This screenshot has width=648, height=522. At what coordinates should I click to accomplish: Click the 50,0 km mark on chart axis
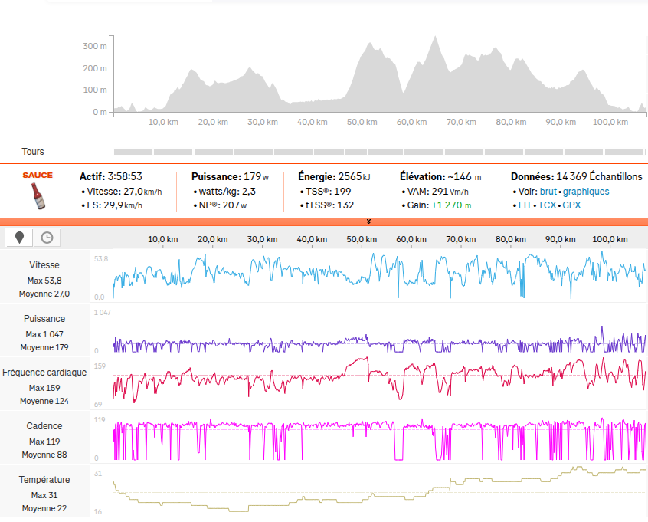(362, 239)
